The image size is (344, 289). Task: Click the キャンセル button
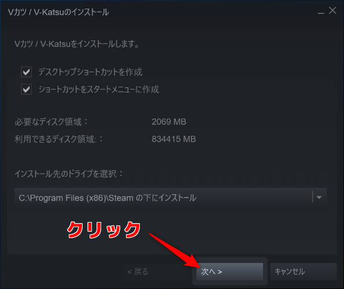[x=304, y=272]
